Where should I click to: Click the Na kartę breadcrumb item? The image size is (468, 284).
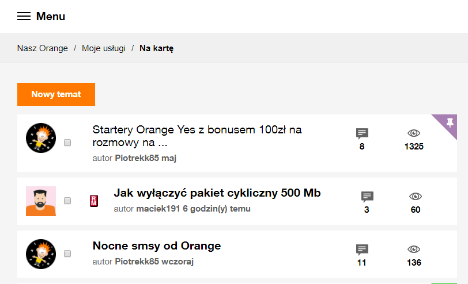[x=156, y=48]
